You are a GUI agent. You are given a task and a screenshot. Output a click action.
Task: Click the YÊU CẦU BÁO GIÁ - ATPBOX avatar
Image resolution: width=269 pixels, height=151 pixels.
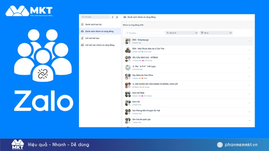[128, 59]
